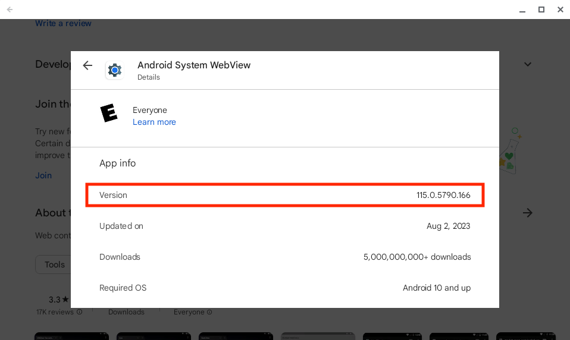Click the Everyone rating text in dialog
570x340 pixels.
(150, 110)
